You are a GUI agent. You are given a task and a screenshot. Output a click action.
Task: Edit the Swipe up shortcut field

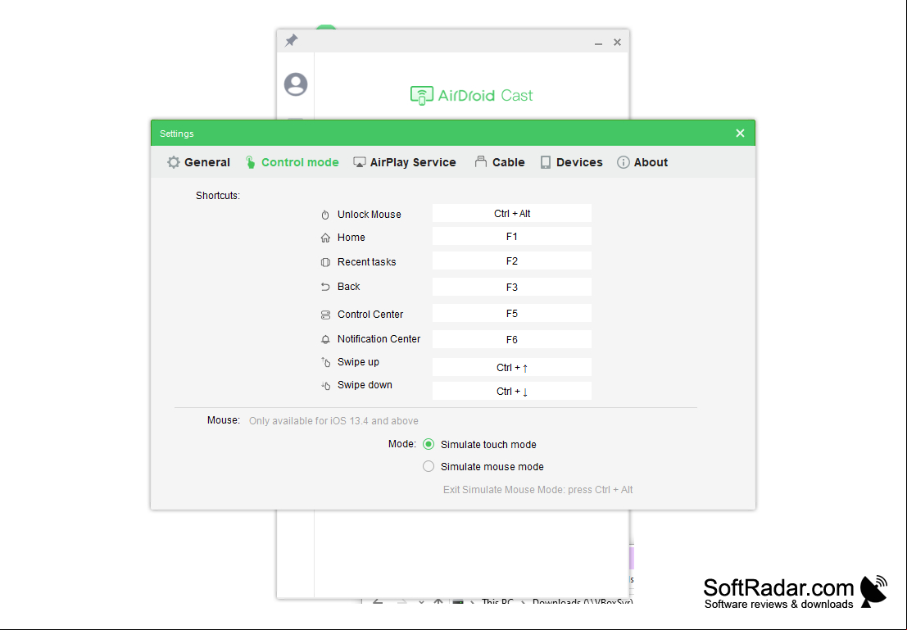pyautogui.click(x=512, y=367)
